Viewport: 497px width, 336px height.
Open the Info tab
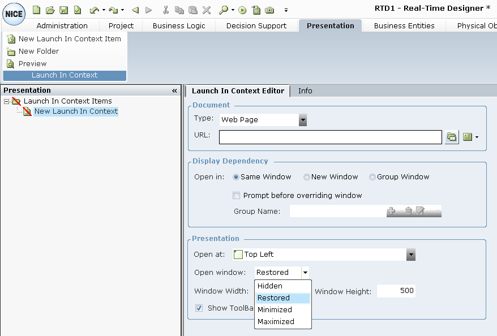[305, 91]
